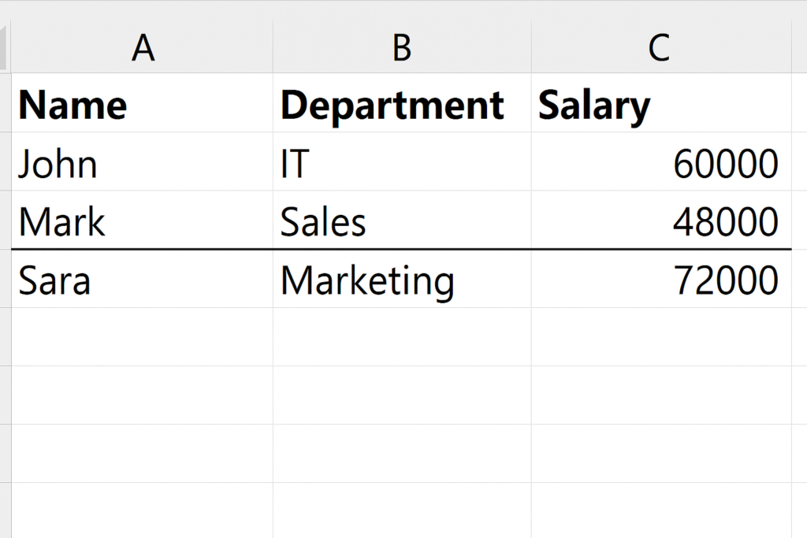Viewport: 807px width, 538px height.
Task: Select the row header left of John
Action: pos(6,161)
